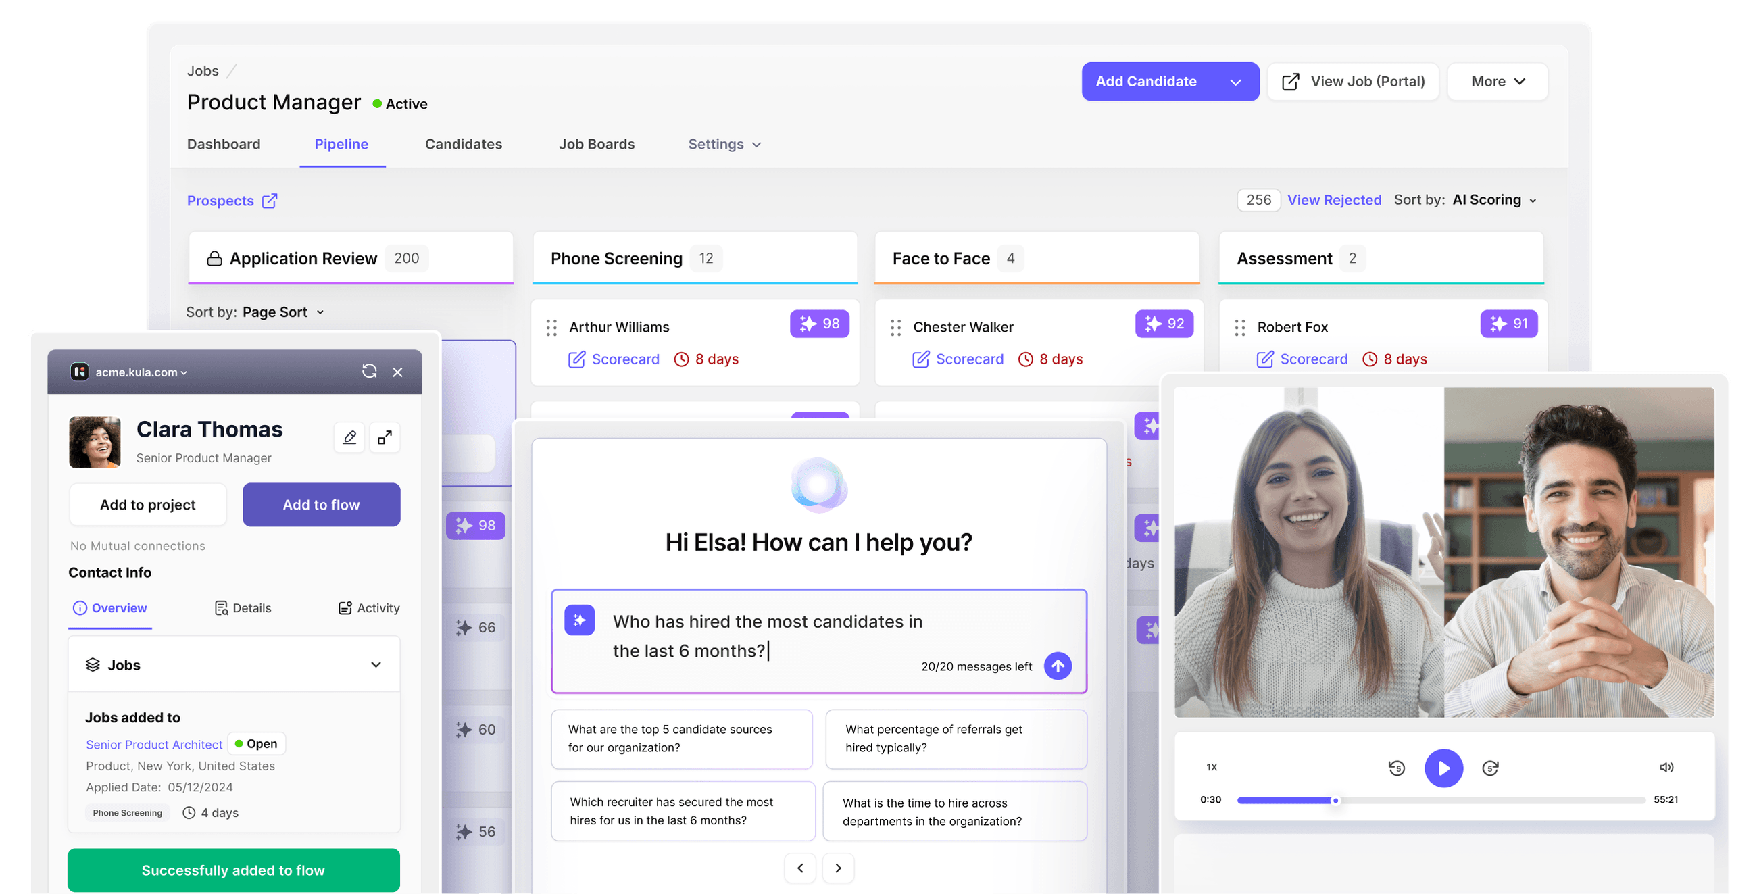Mute audio with the volume icon
This screenshot has height=894, width=1757.
(1667, 766)
